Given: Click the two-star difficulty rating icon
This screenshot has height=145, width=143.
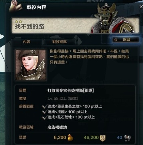Looking at the screenshot, I should 19,21.
